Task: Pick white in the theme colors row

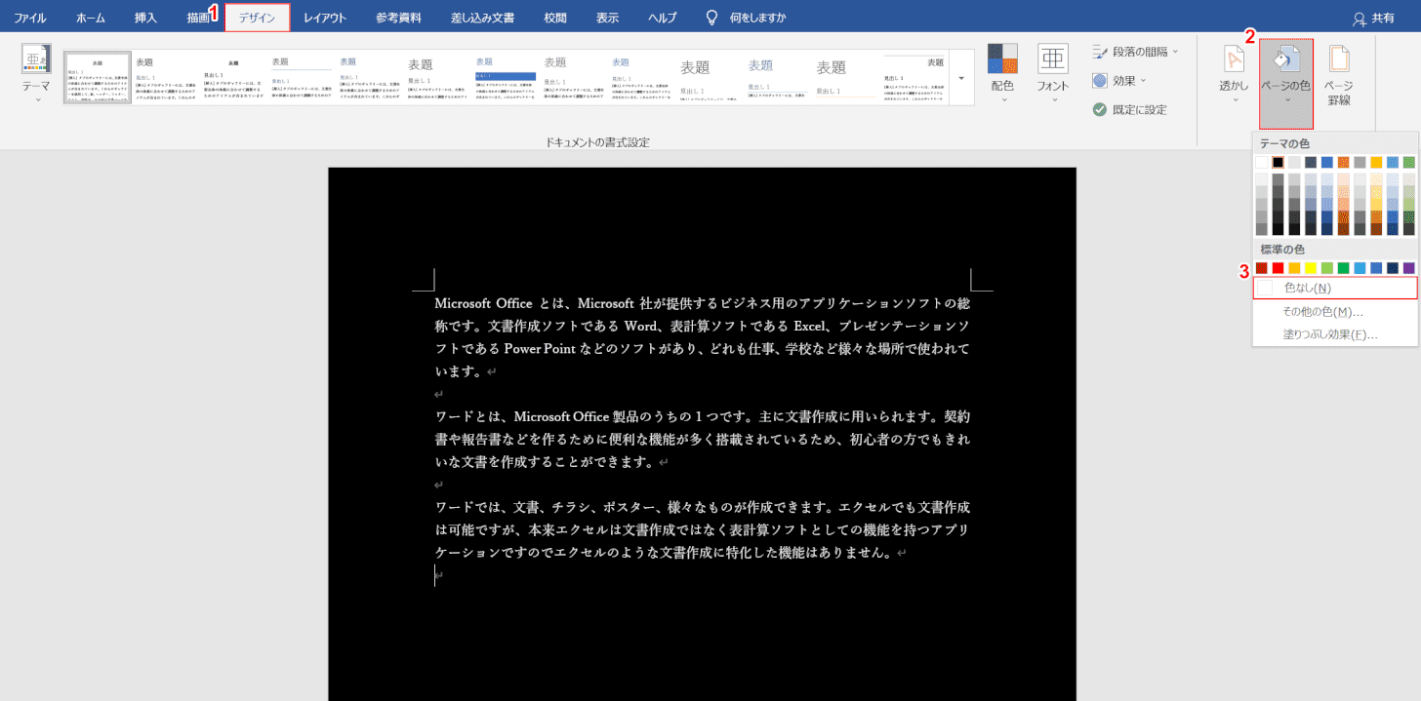Action: pyautogui.click(x=1262, y=163)
